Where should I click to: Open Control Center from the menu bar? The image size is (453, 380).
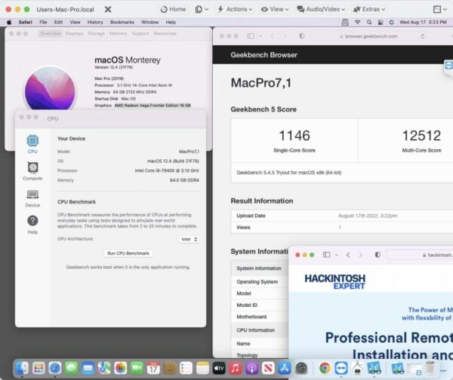pos(381,22)
